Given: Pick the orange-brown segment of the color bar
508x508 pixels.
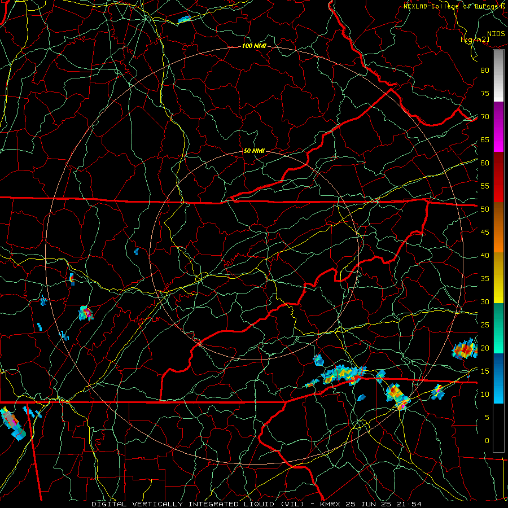Looking at the screenshot, I should point(498,227).
